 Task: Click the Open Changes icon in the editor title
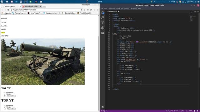192,12
